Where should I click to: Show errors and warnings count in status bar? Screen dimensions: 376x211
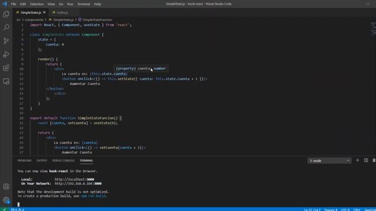[x=18, y=209]
